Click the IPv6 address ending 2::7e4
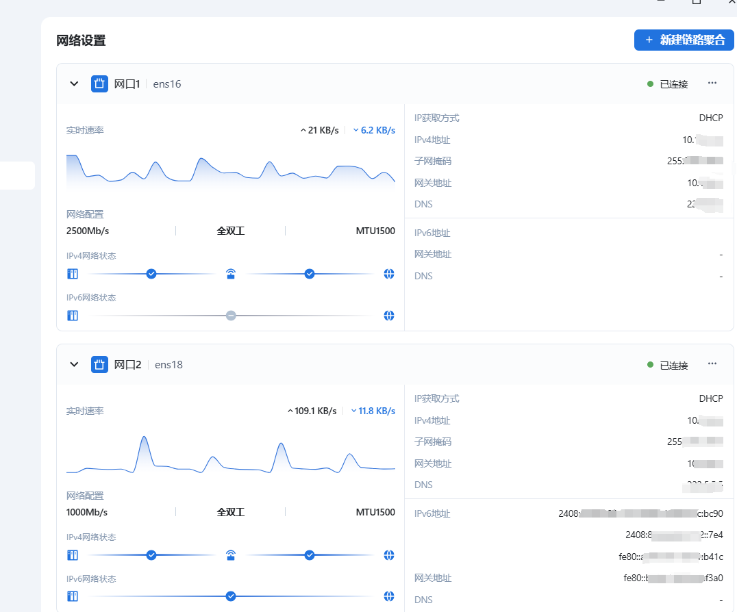Screen dimensions: 737x612 (674, 535)
